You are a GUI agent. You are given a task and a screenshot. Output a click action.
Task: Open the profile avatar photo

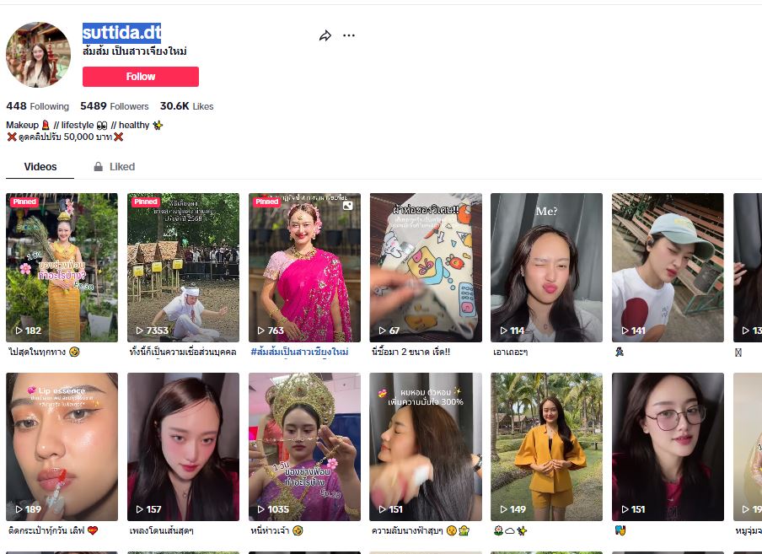click(x=38, y=55)
